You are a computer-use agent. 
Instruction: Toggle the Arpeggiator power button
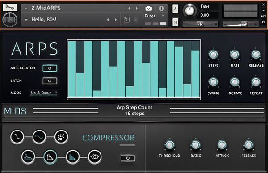[x=50, y=68]
